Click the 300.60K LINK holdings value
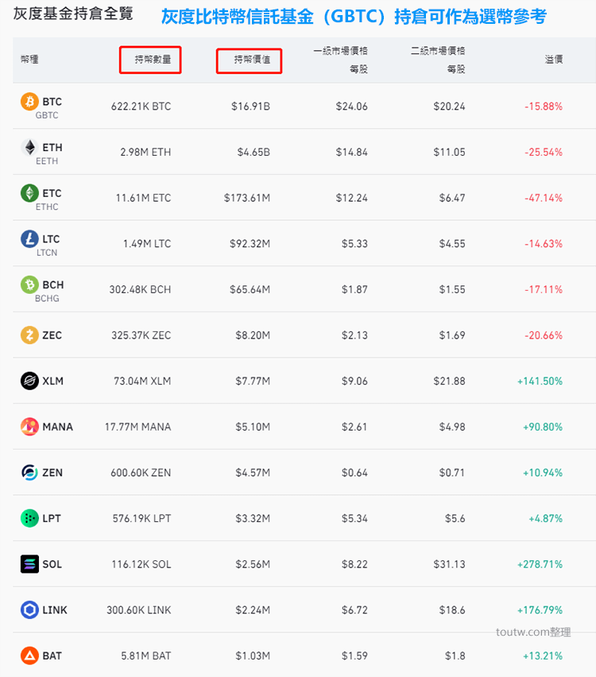 coord(138,609)
